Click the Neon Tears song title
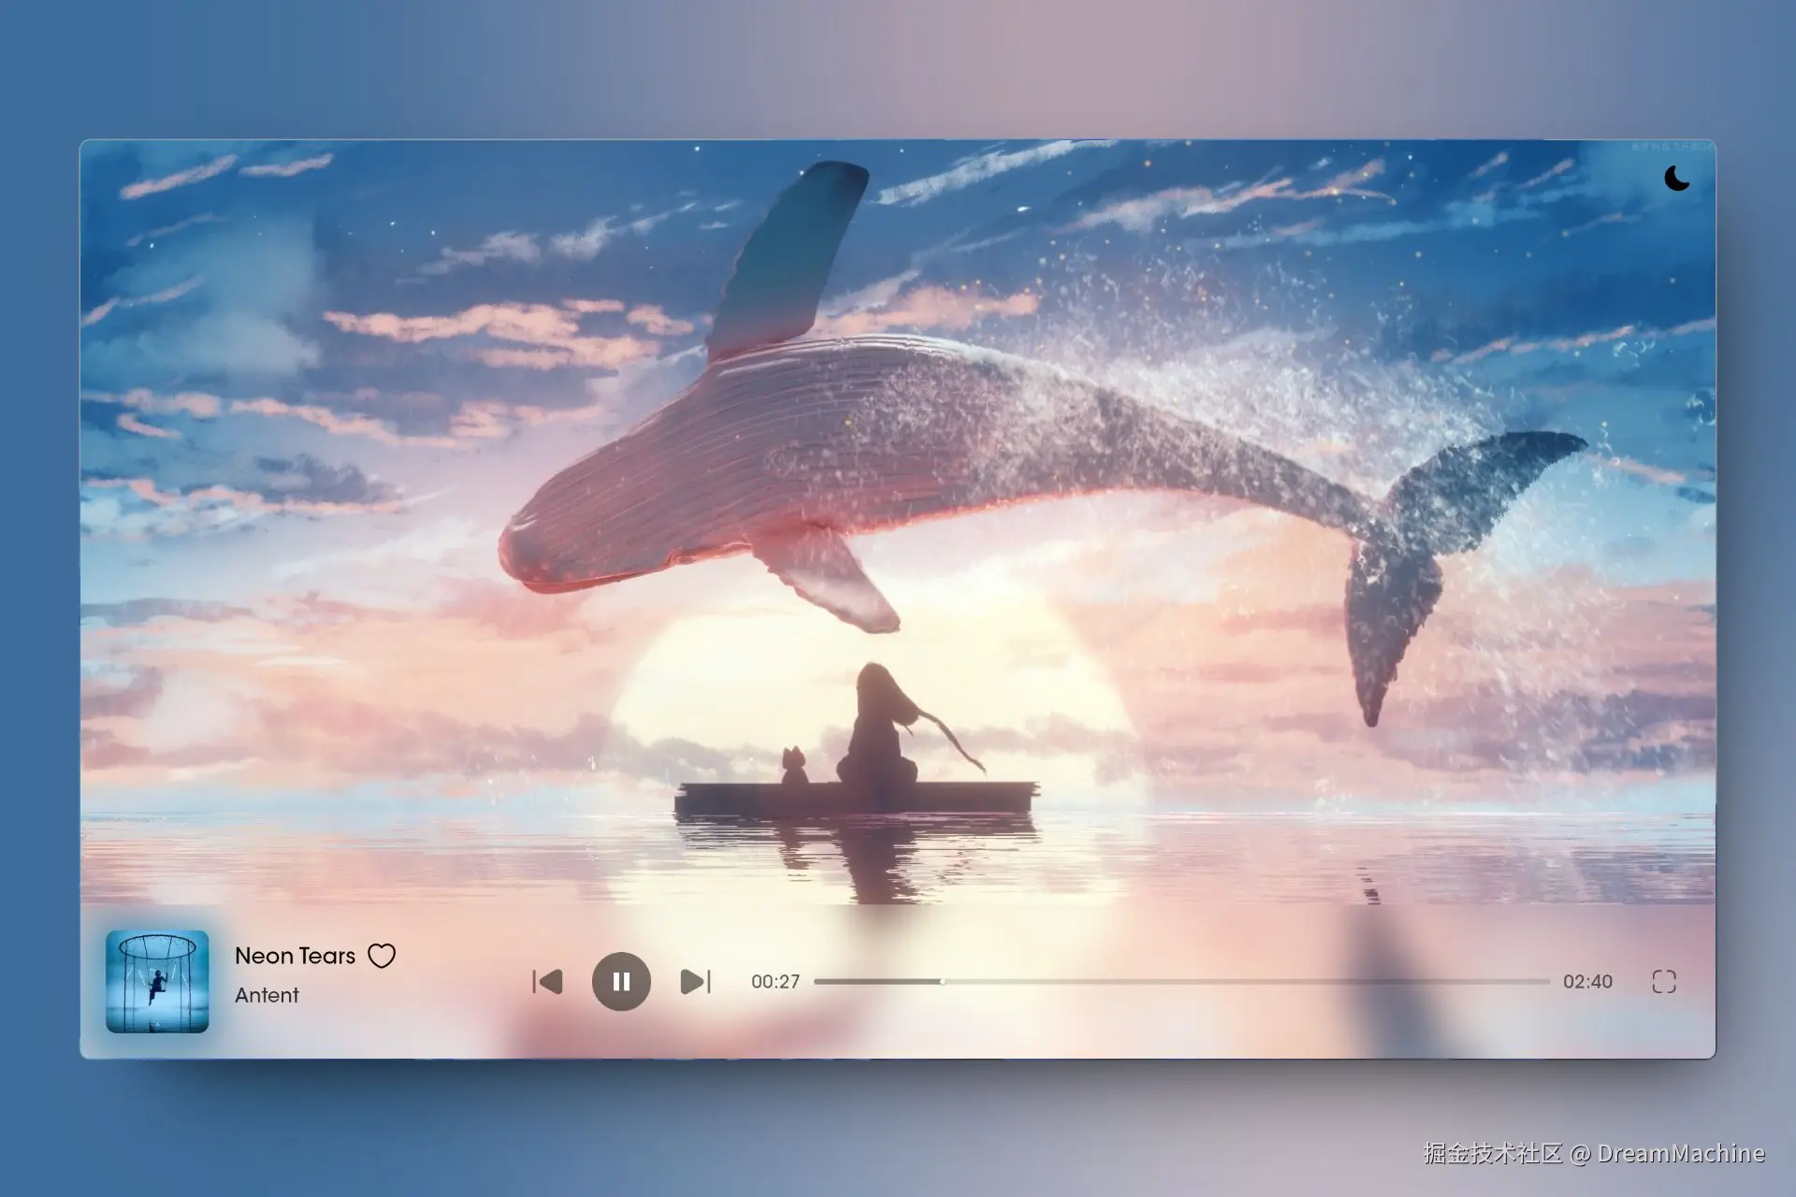 [295, 956]
